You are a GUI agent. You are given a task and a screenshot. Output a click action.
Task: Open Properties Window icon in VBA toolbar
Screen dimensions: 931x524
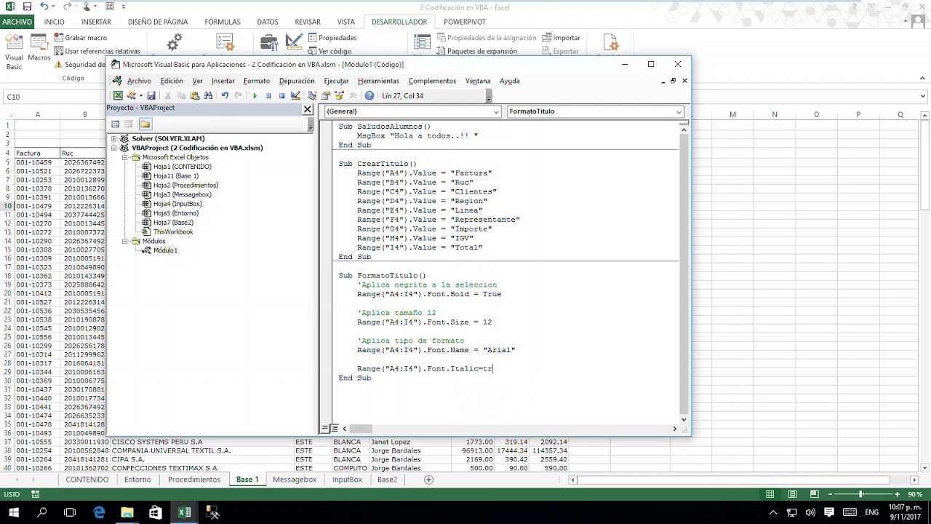coord(326,95)
